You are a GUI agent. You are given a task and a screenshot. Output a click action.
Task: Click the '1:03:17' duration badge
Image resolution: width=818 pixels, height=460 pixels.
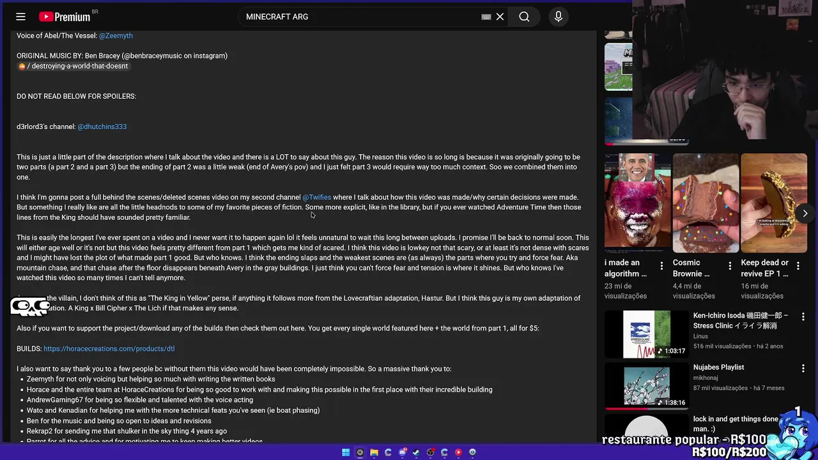point(670,351)
